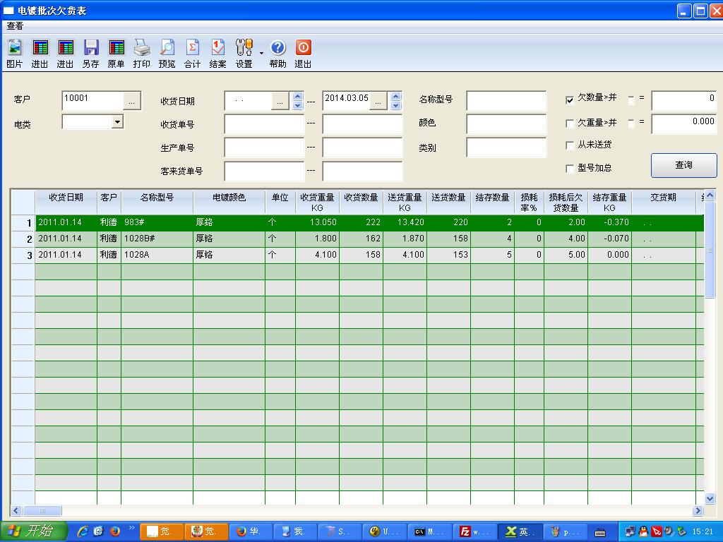This screenshot has height=542, width=723.
Task: Click the grid's vertical scrollbar down arrow
Action: coord(710,499)
